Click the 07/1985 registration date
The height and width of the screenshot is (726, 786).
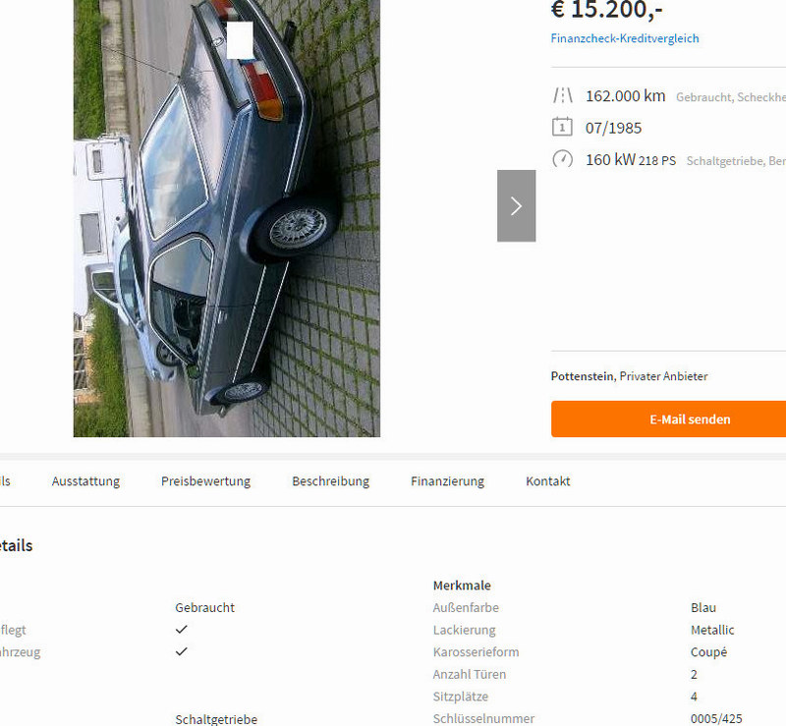pyautogui.click(x=613, y=128)
